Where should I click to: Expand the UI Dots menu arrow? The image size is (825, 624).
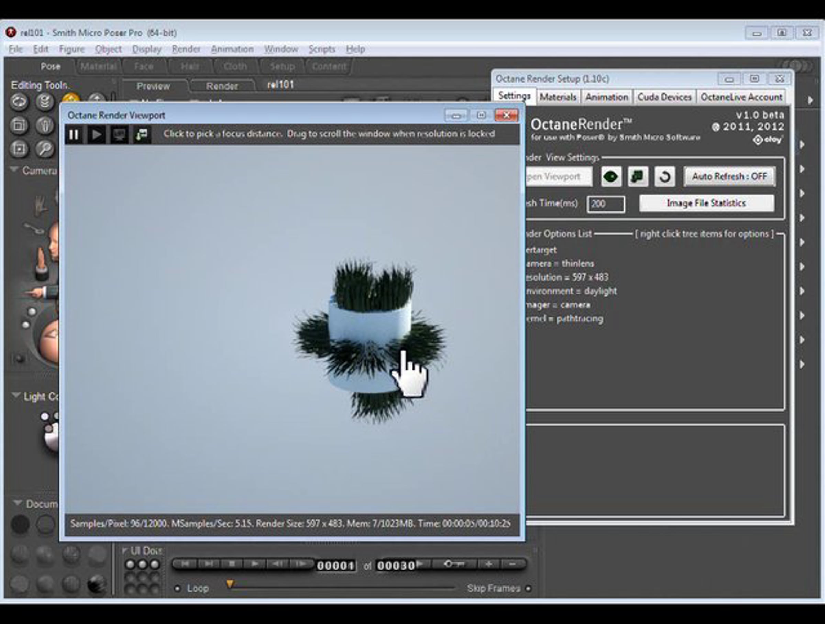click(x=125, y=550)
